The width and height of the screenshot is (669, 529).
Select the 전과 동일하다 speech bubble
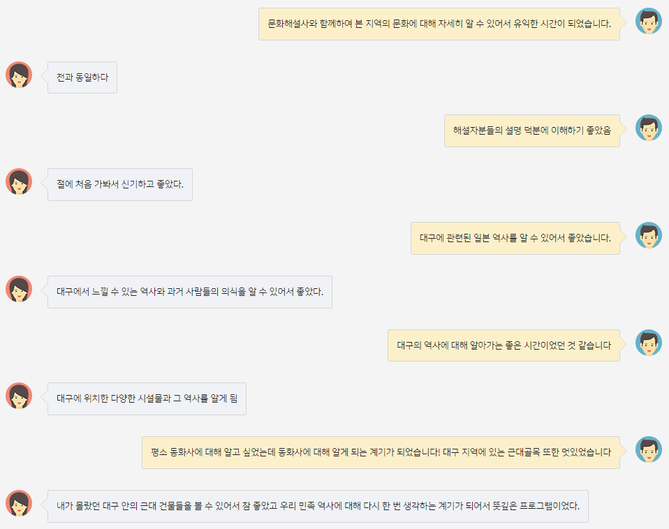(x=82, y=77)
